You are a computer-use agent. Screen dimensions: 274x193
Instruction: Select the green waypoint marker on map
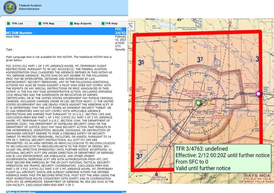tap(198, 103)
